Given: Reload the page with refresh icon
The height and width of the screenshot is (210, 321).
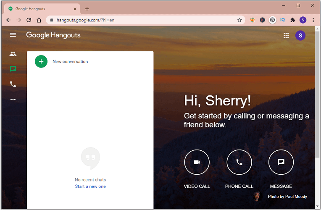Looking at the screenshot, I should tap(29, 20).
